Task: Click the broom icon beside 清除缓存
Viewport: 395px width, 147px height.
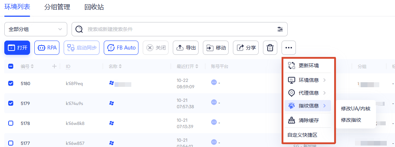Action: coord(292,120)
